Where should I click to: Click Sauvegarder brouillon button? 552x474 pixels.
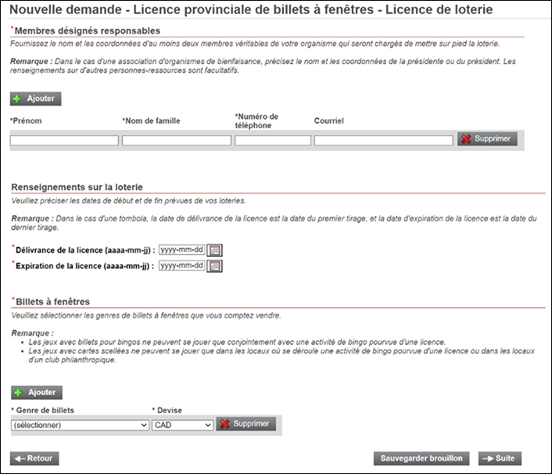click(421, 458)
